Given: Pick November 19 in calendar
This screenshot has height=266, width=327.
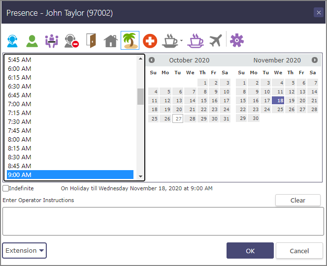Looking at the screenshot, I should coord(290,100).
